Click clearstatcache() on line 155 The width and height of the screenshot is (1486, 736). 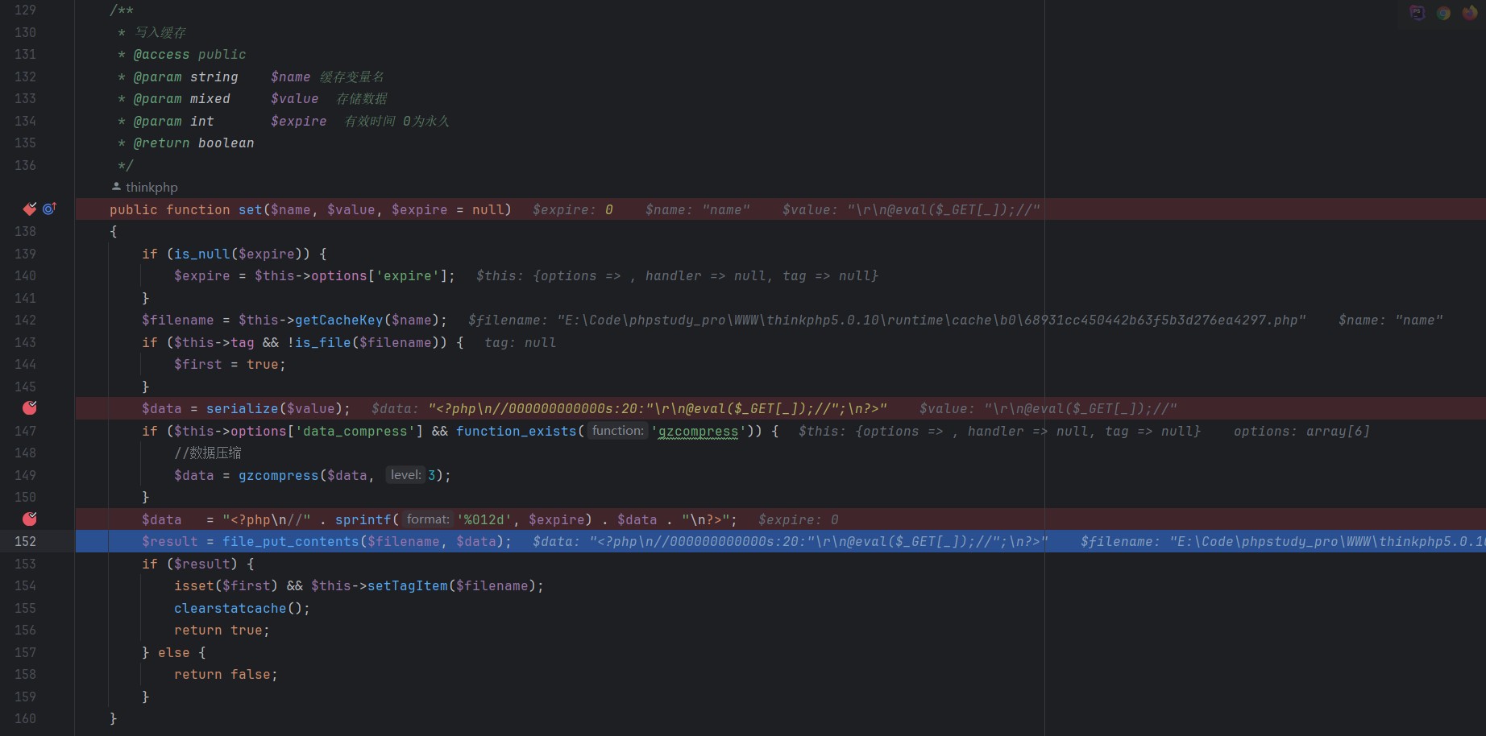[242, 608]
